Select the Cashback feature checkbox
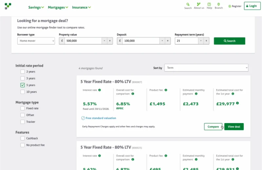 click(x=23, y=138)
